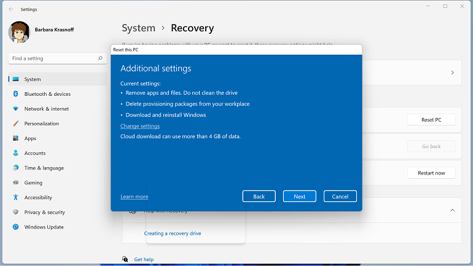Expand the top recovery option chevron
The width and height of the screenshot is (473, 266).
(x=453, y=72)
